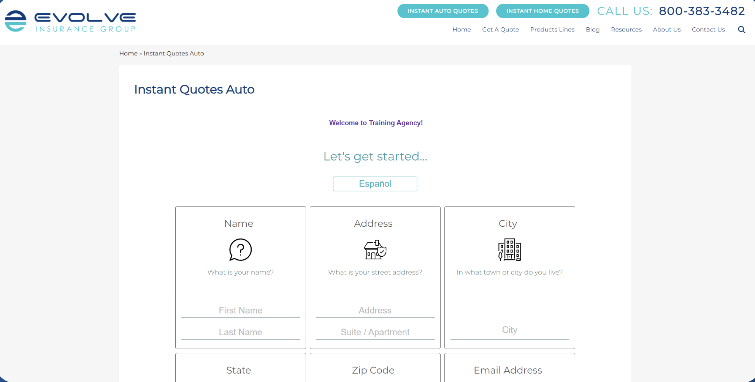This screenshot has width=755, height=382.
Task: Open the Resources menu item
Action: pyautogui.click(x=626, y=30)
